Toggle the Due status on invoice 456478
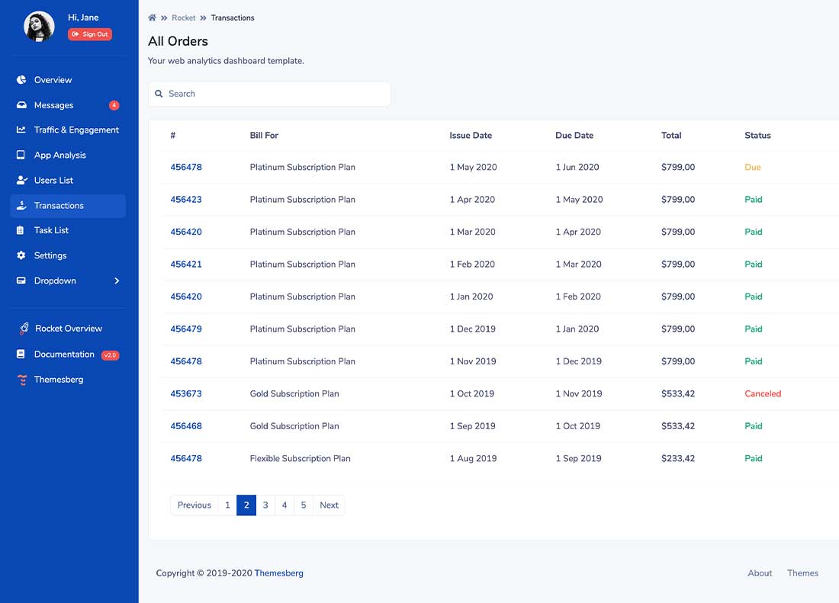The image size is (839, 603). (753, 167)
